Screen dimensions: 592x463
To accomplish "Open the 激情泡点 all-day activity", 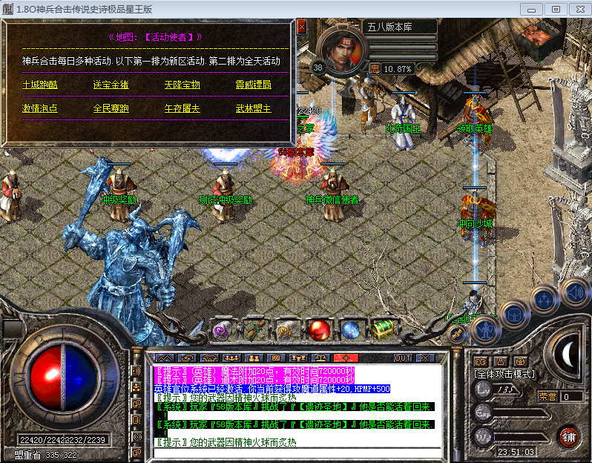I will tap(40, 108).
